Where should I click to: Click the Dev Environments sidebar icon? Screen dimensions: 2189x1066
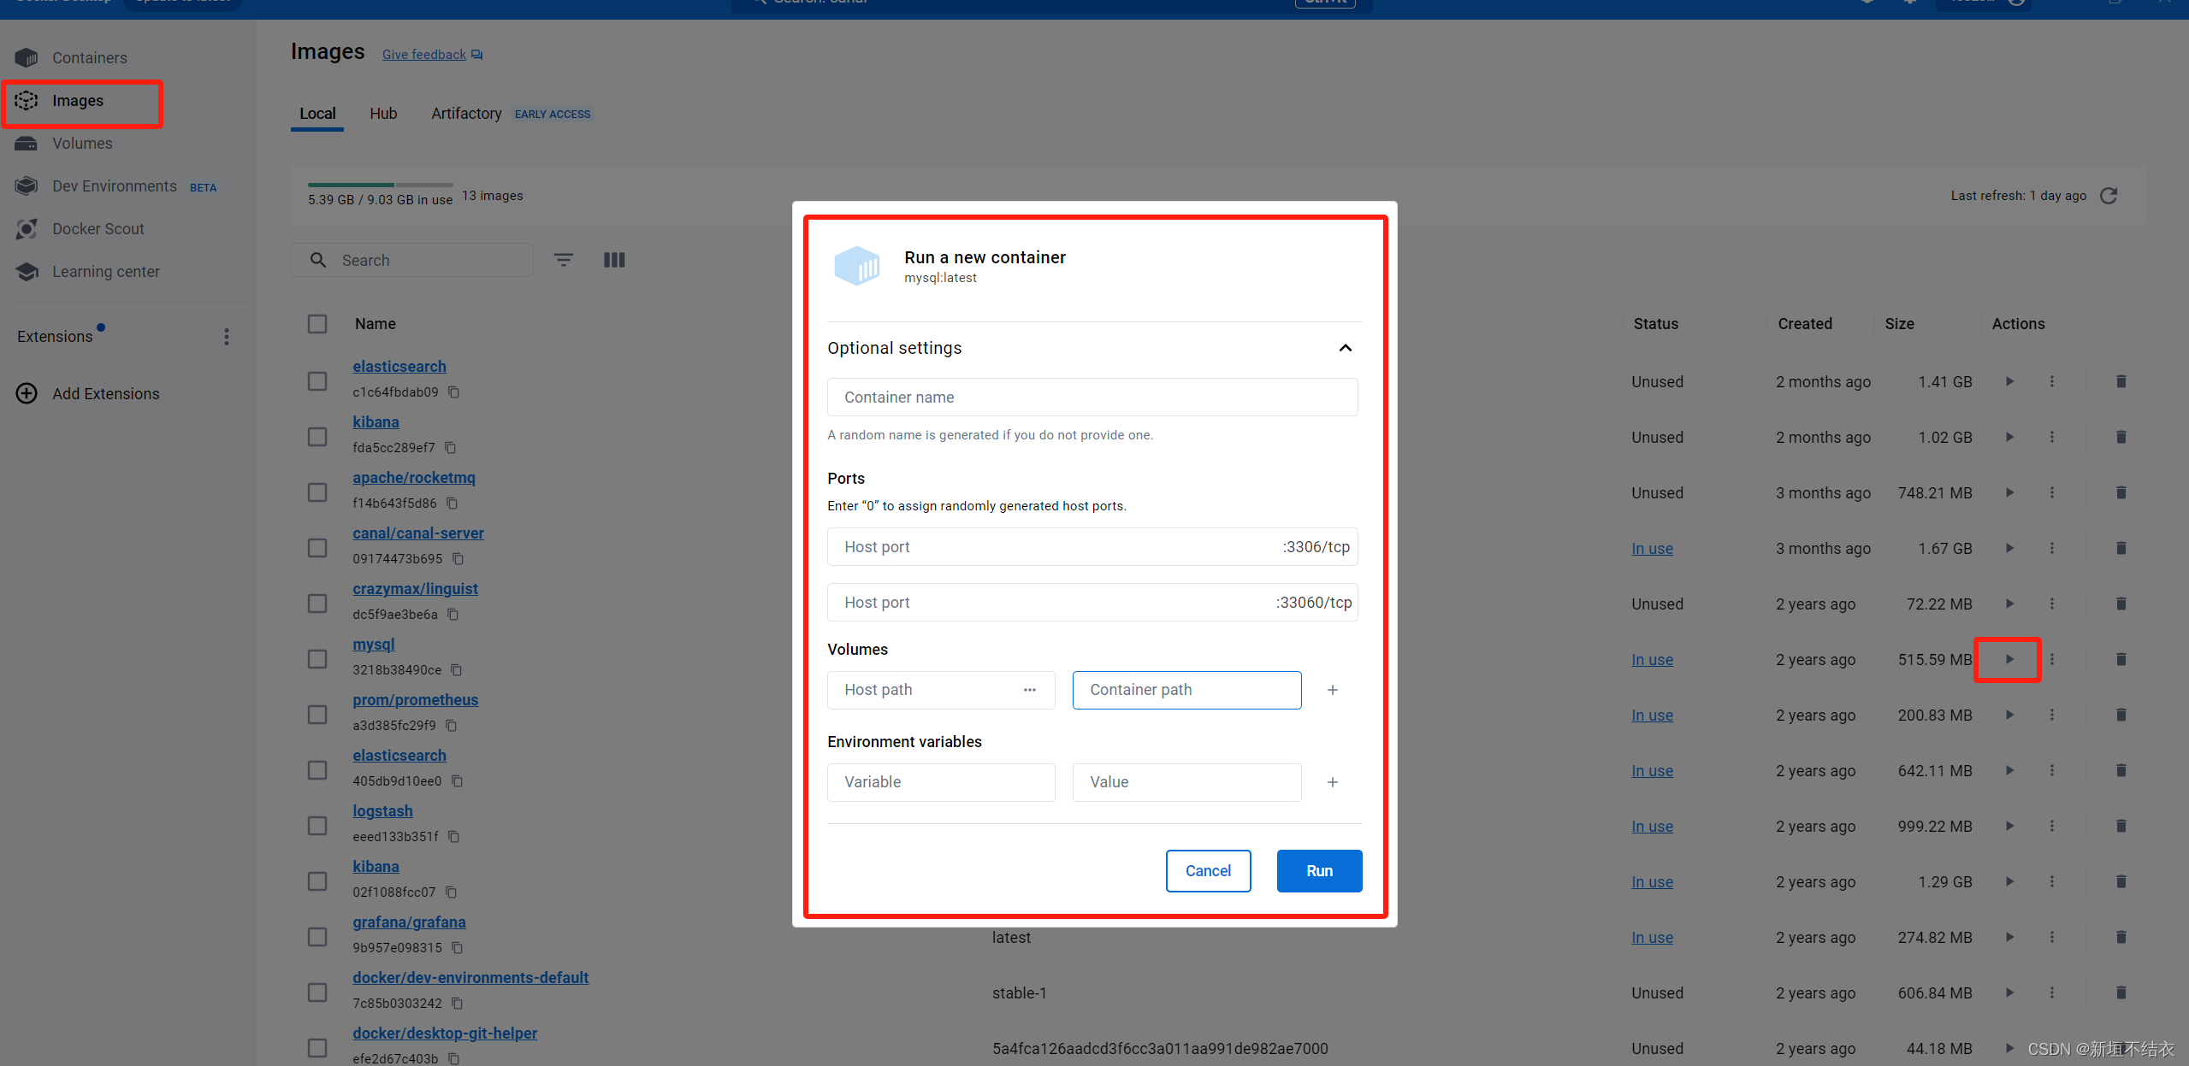(x=27, y=184)
